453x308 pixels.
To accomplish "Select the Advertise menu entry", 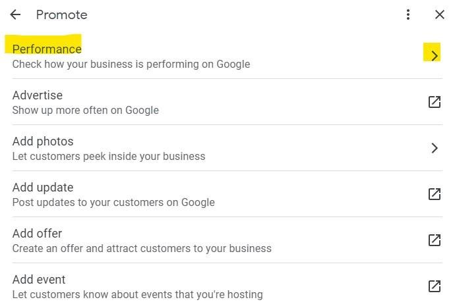I will coord(227,102).
